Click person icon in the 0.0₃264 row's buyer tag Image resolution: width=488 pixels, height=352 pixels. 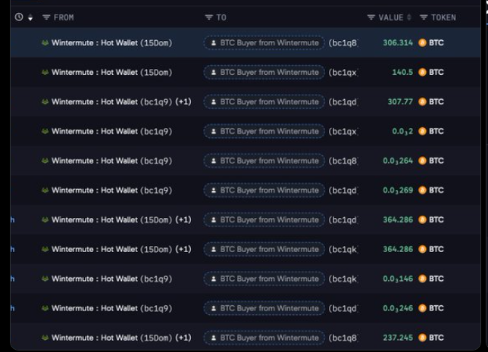click(214, 161)
